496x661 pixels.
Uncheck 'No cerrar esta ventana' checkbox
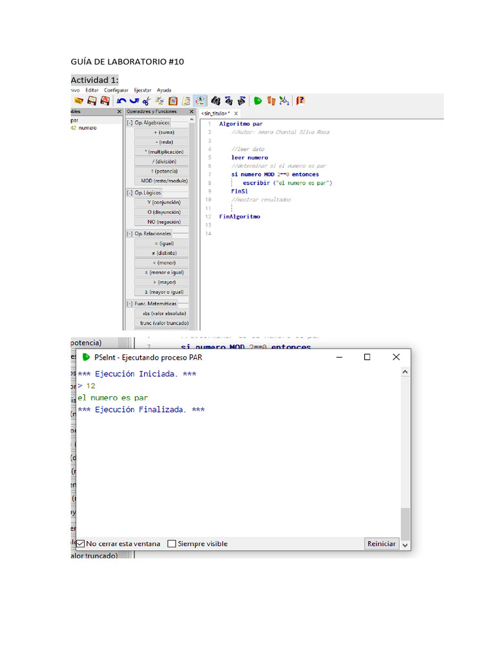pyautogui.click(x=81, y=544)
